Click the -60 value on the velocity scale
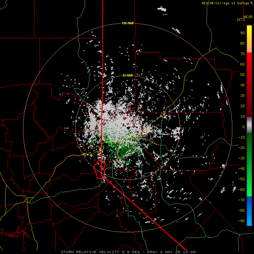Viewport: 254px width, 254px height. pyautogui.click(x=241, y=190)
